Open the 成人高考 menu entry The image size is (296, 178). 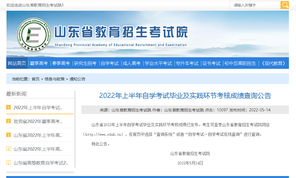click(x=131, y=63)
